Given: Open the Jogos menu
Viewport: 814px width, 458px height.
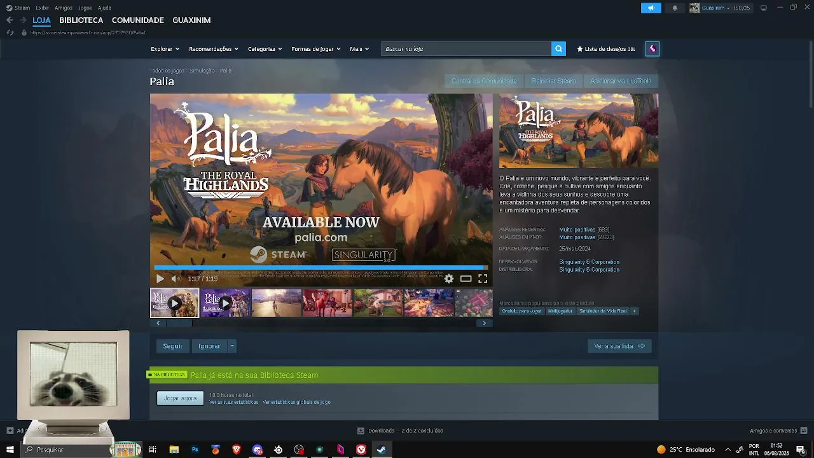Looking at the screenshot, I should point(85,8).
